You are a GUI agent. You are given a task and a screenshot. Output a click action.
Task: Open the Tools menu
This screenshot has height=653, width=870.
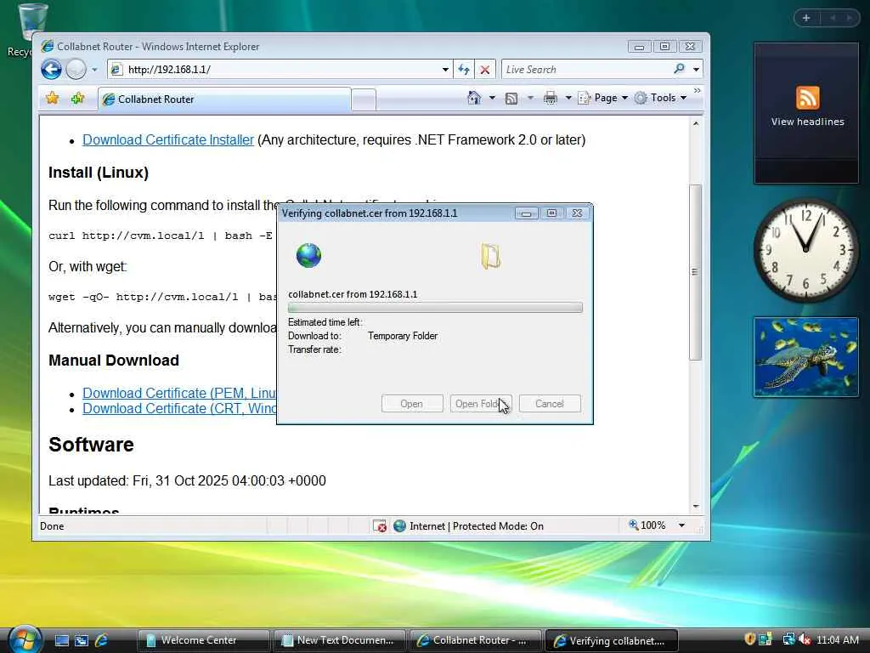click(x=661, y=99)
